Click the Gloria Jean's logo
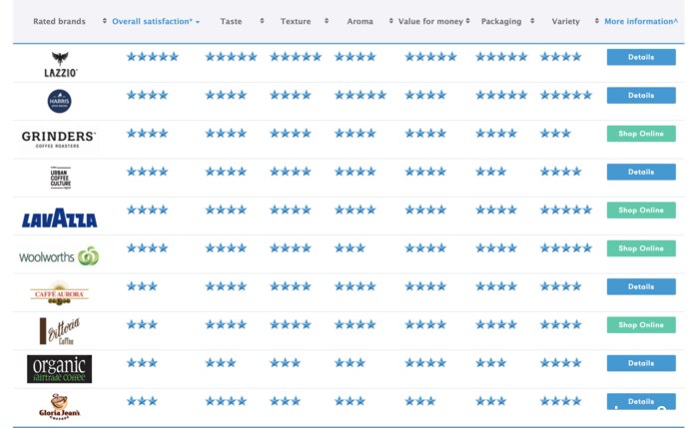Screen dimensions: 698x428 click(x=59, y=407)
